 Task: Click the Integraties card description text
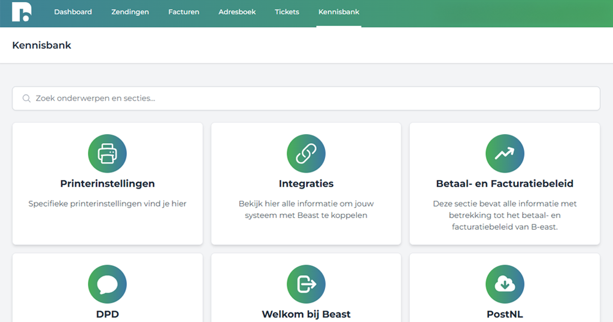306,209
